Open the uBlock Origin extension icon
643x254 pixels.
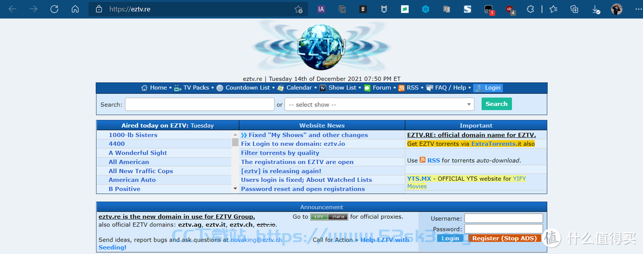(510, 10)
